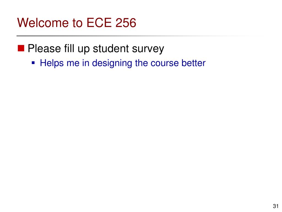Click the number '256' in the title
282x212 pixels.
(x=126, y=23)
